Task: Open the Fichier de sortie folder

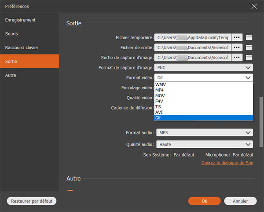Action: point(249,48)
